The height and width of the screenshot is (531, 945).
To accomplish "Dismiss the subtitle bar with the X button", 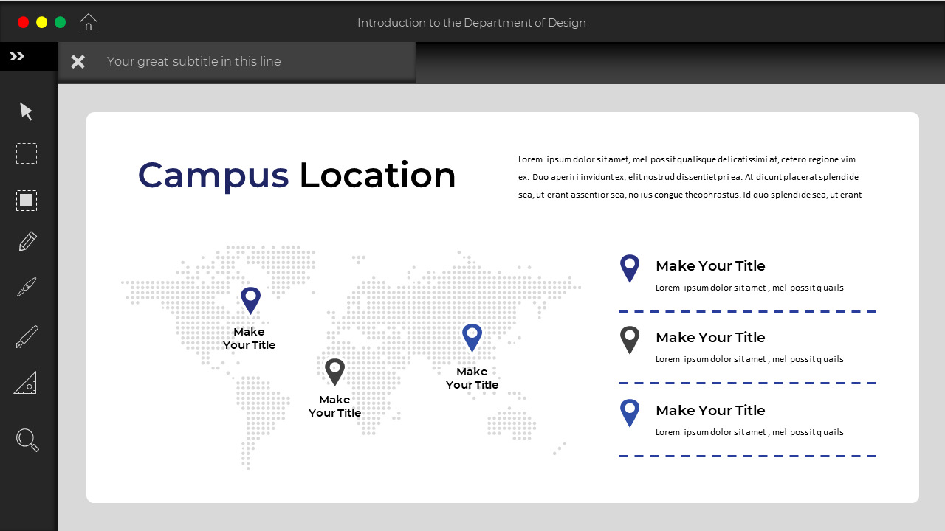I will pyautogui.click(x=78, y=61).
